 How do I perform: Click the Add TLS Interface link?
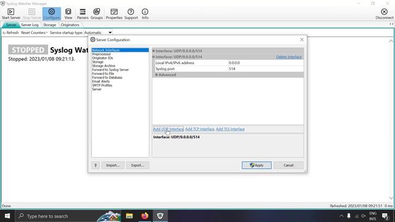coord(230,129)
